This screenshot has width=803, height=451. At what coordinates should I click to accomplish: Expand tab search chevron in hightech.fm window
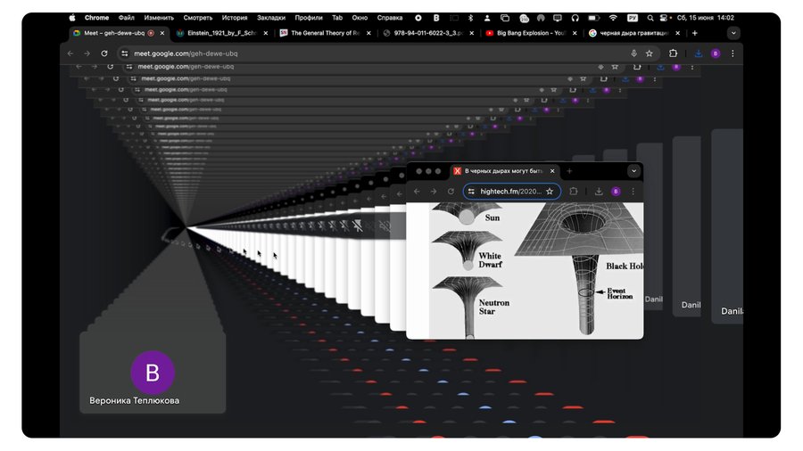(633, 171)
